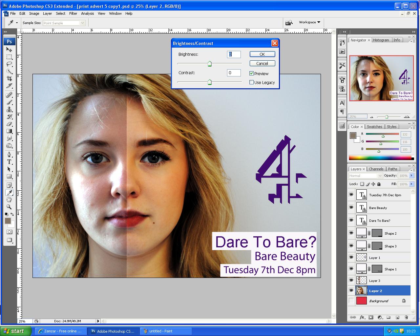Viewport: 420px width, 336px height.
Task: Open the Sample Size dropdown
Action: 64,23
